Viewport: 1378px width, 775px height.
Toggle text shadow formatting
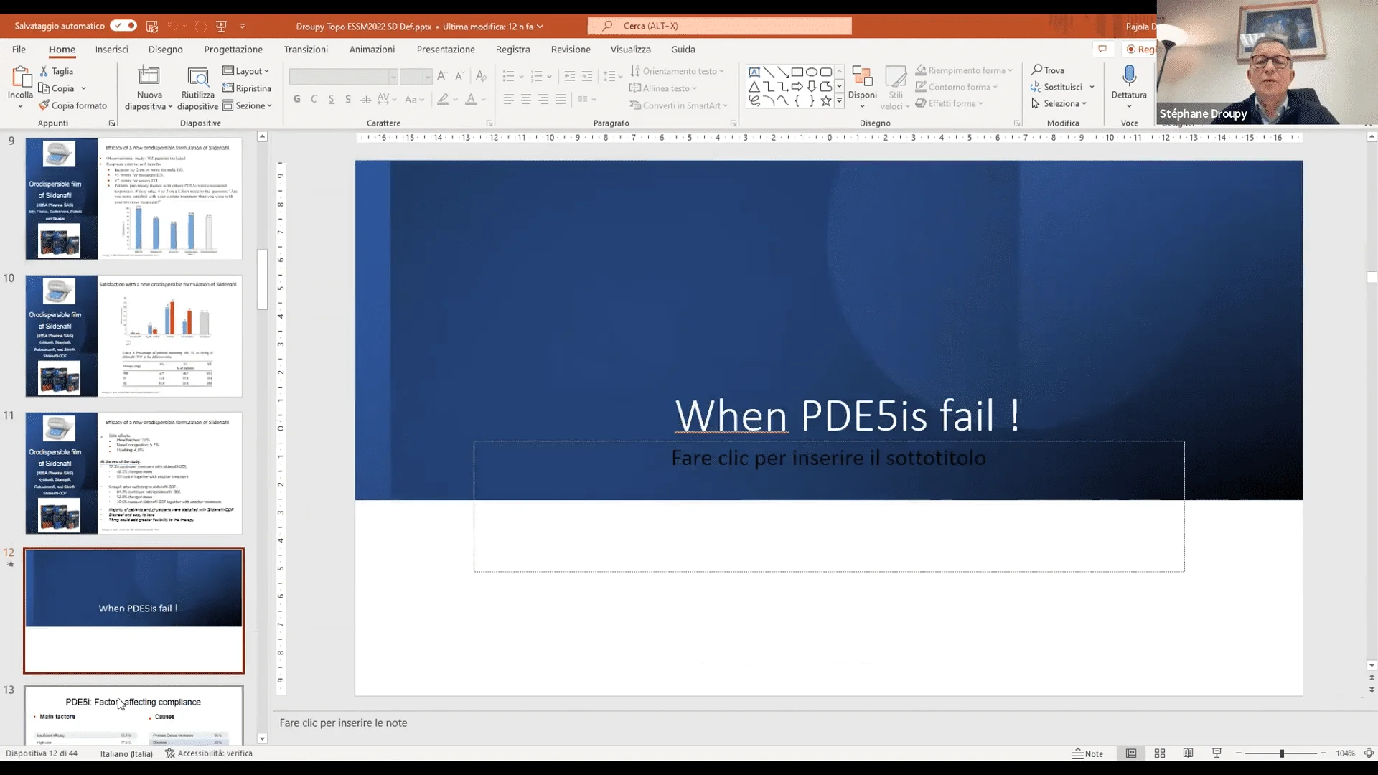[348, 99]
